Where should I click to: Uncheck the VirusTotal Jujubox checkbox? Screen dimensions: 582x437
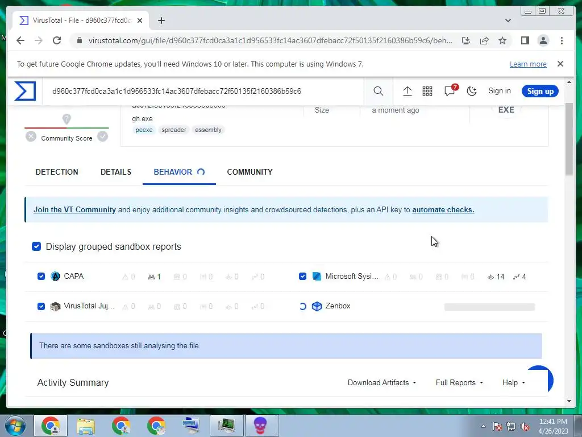41,306
